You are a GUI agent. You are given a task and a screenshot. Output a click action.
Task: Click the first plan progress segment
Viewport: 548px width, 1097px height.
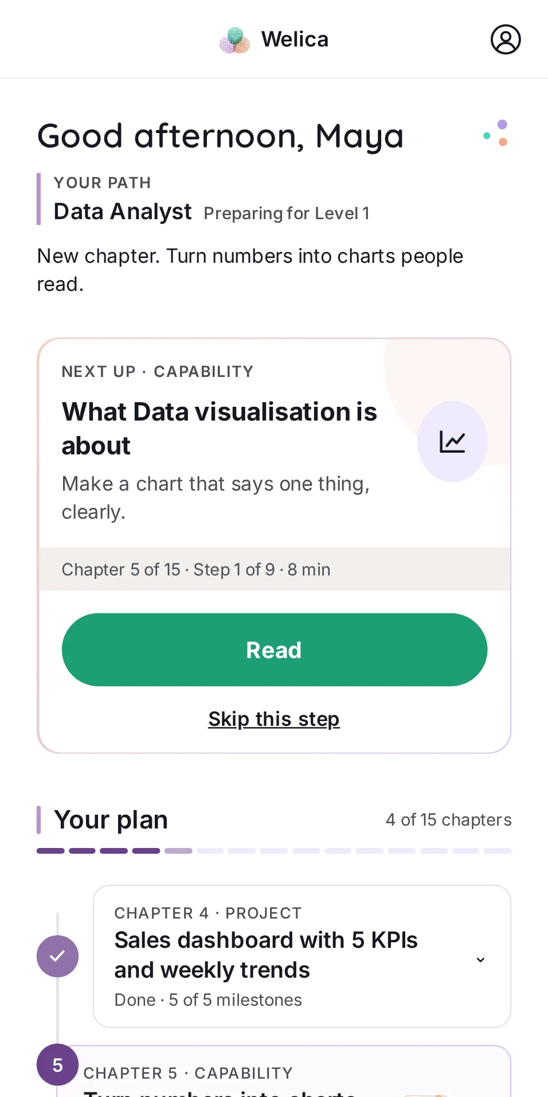(50, 851)
